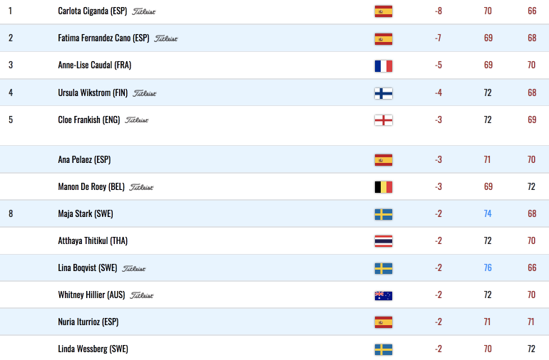Open Fatima Fernandez Cano player profile
Viewport: 549px width, 360px height.
103,38
